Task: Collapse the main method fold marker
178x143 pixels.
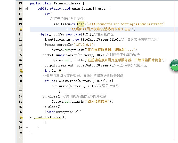Action: 26,9
